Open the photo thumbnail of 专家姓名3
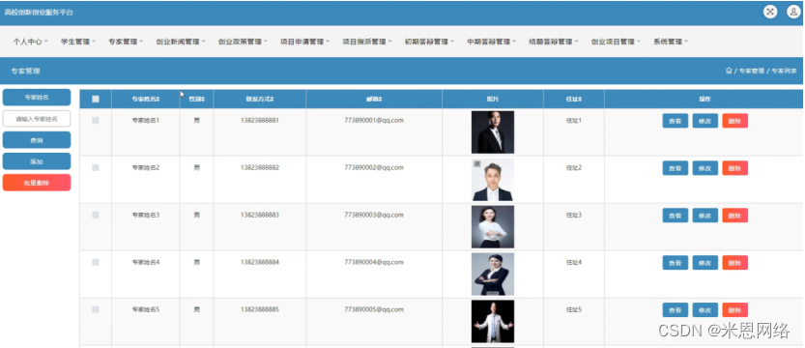Screen dimensions: 805x348 (492, 227)
